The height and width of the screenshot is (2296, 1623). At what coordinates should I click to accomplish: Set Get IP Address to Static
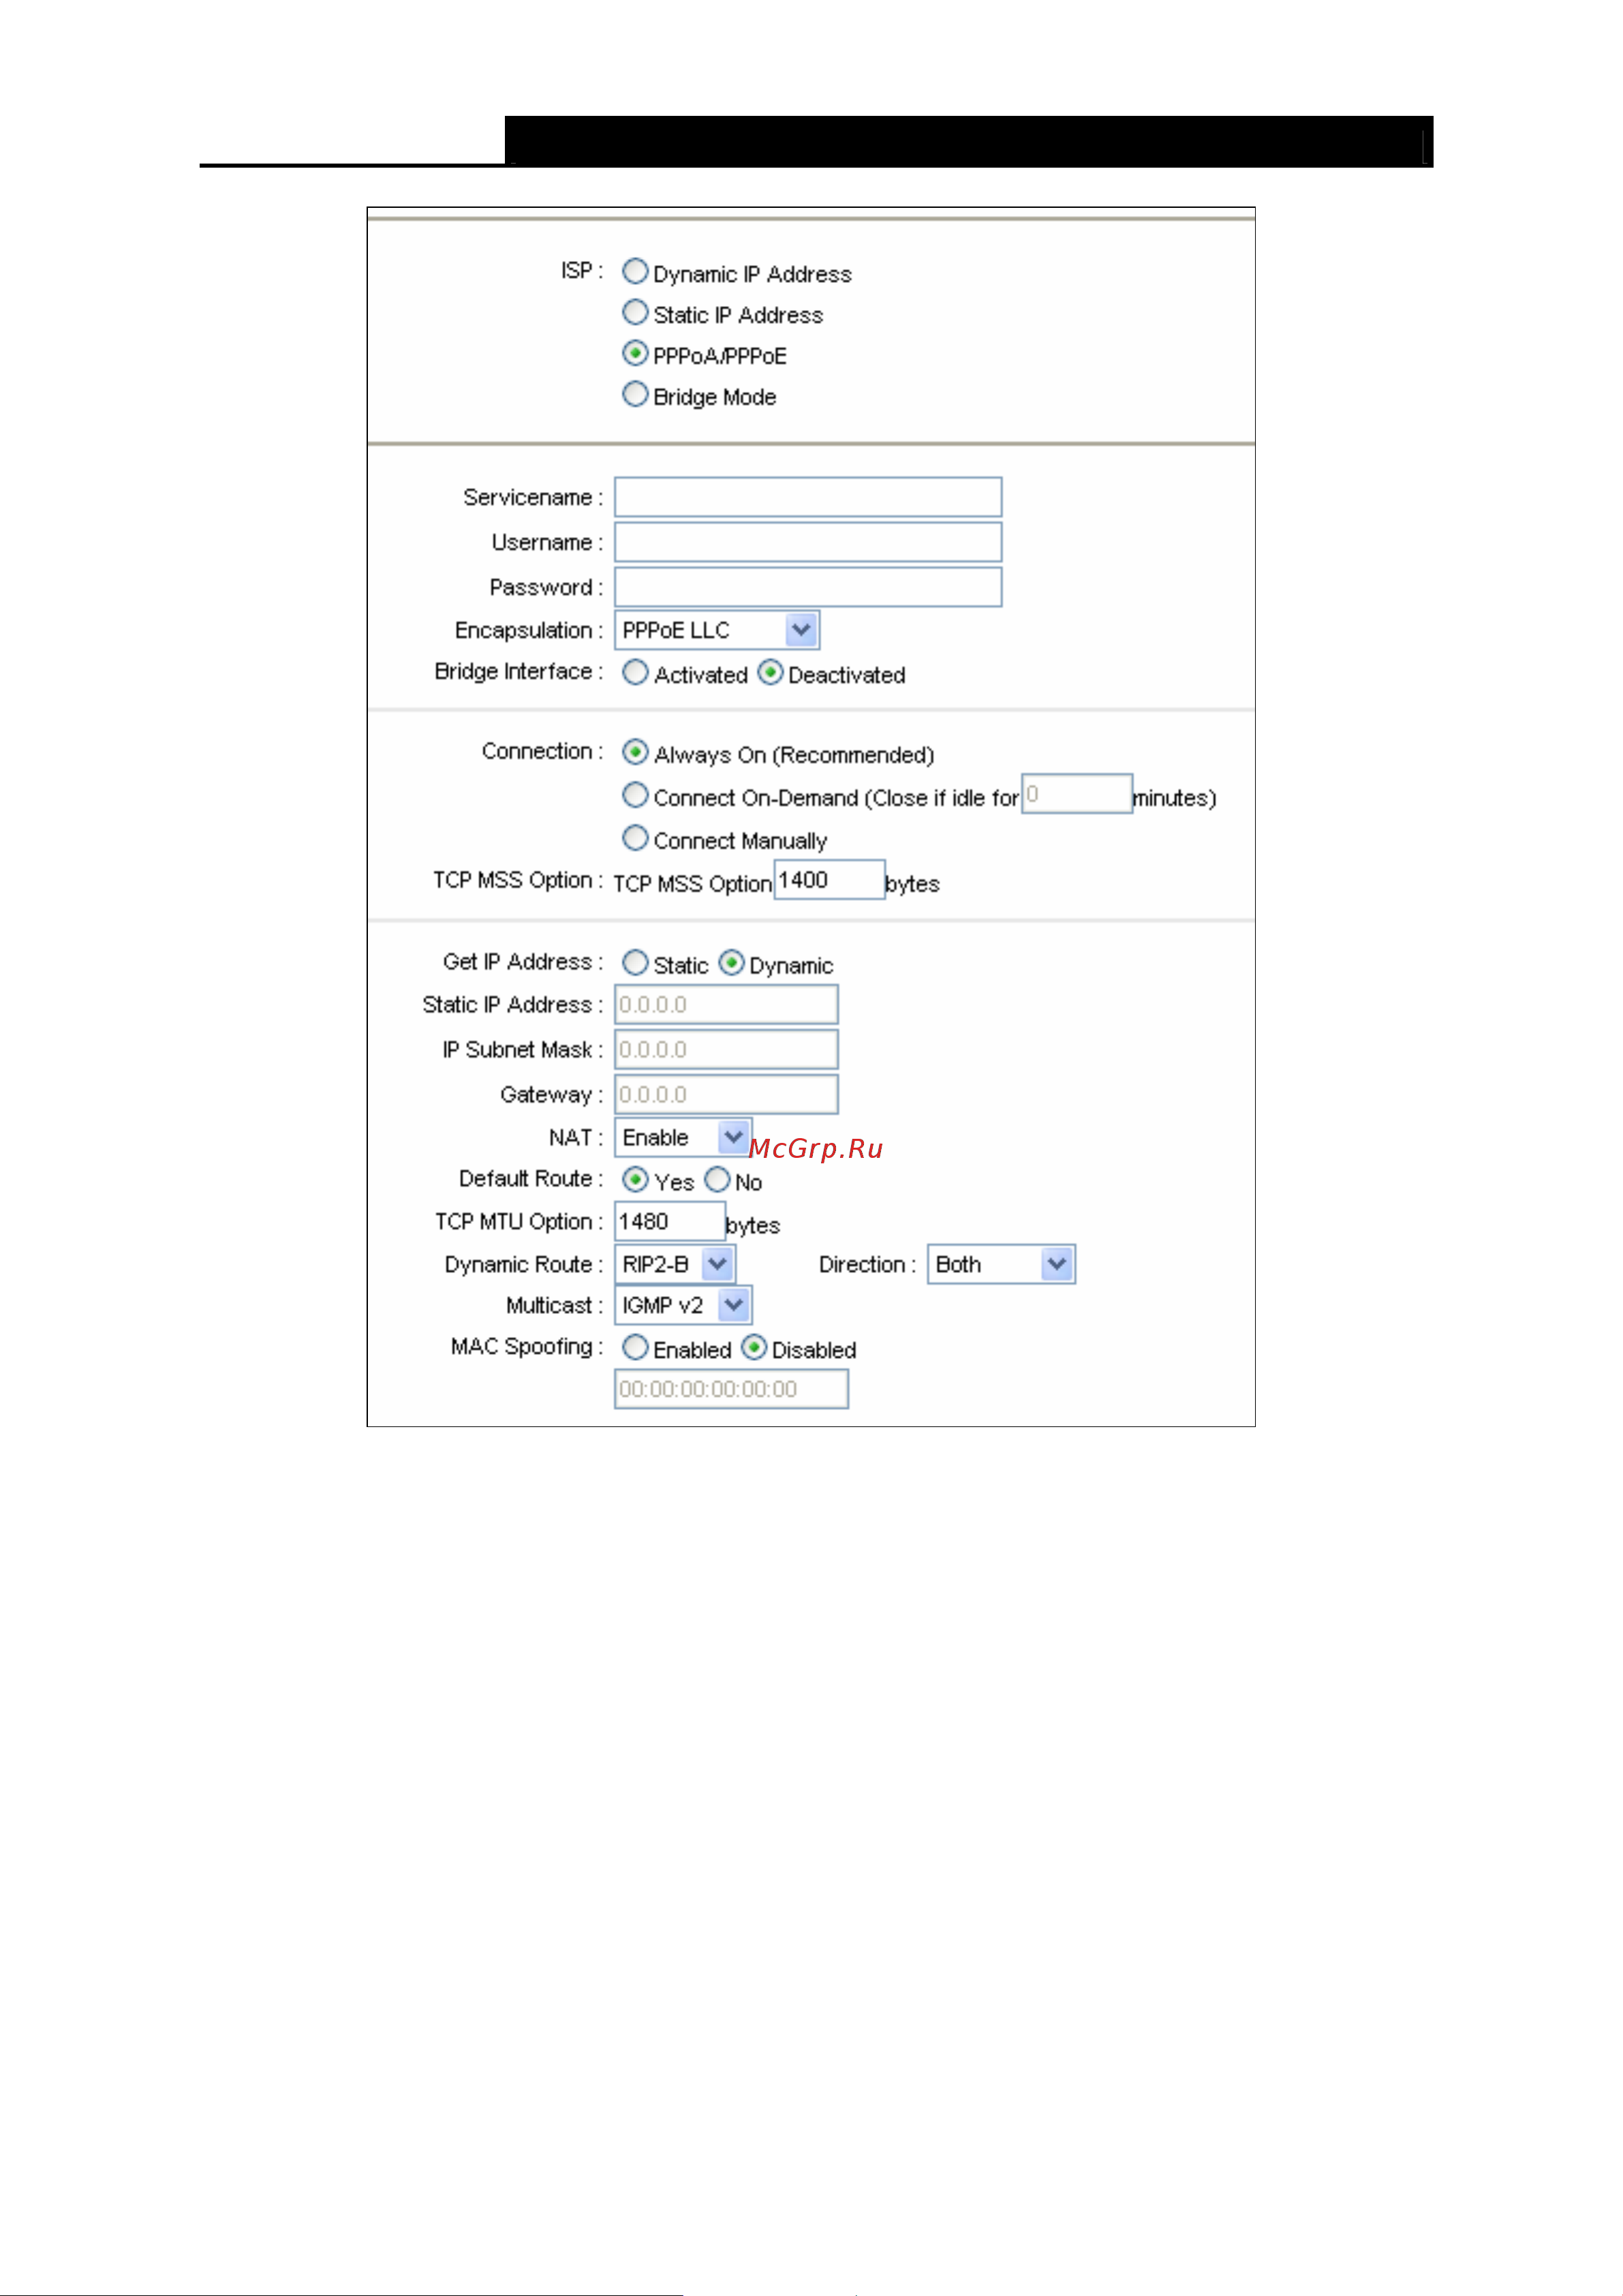635,962
